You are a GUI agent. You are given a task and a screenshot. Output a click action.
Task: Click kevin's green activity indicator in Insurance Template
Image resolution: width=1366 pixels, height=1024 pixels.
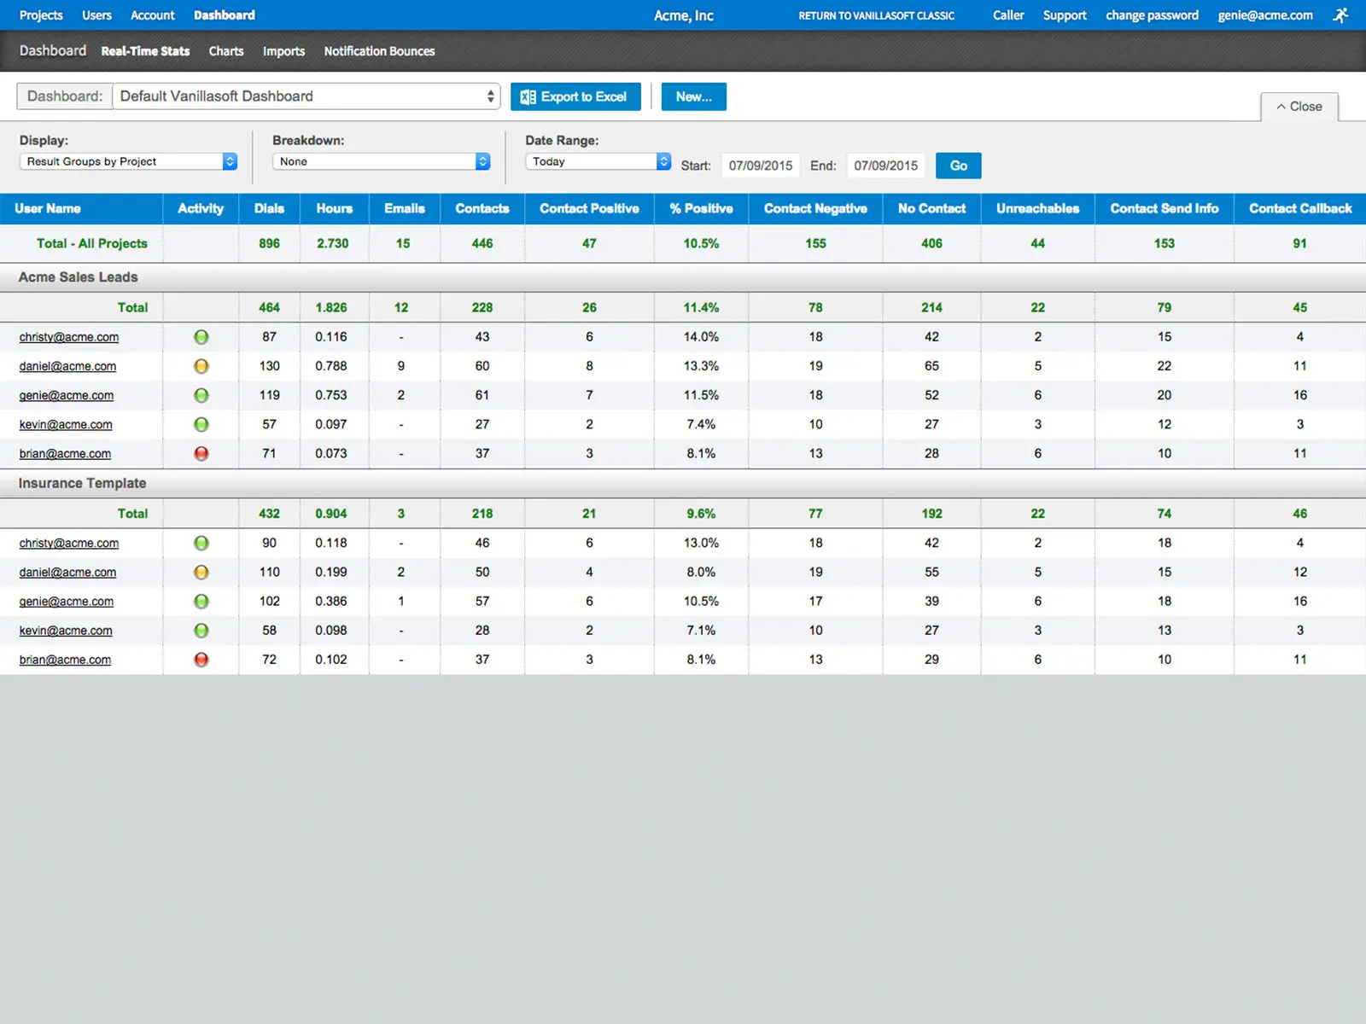[201, 631]
